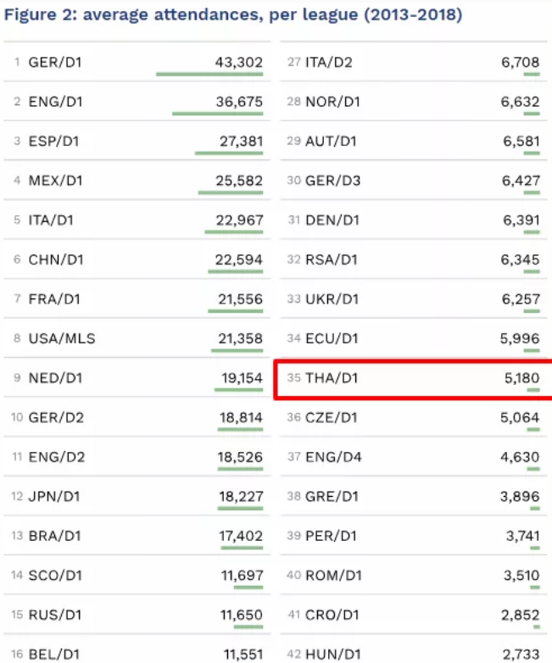Select the ESP/D1 league row label
This screenshot has width=552, height=663.
(x=53, y=142)
